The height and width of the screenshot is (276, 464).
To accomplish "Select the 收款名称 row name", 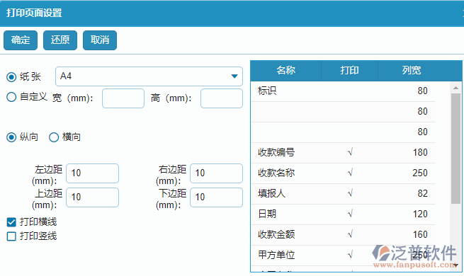I will pos(276,173).
